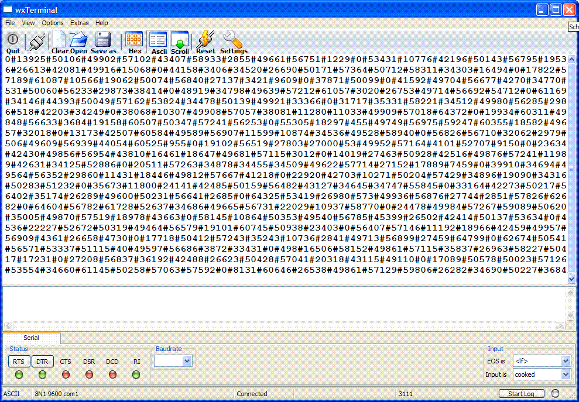Select the Serial tab

32,338
